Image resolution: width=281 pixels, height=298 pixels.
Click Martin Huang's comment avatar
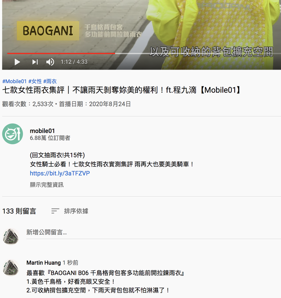[x=11, y=268]
